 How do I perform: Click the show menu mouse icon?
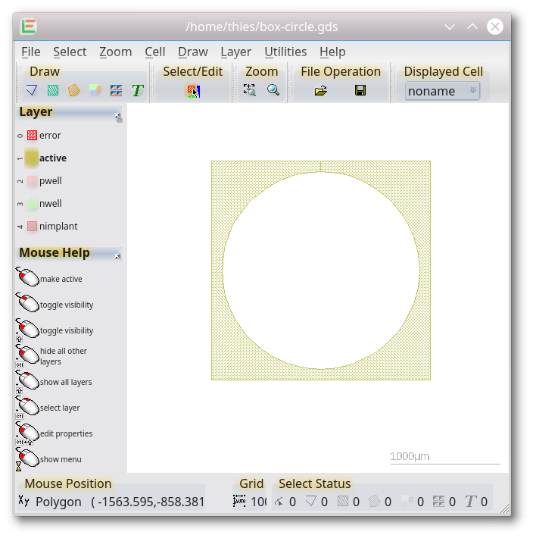27,458
